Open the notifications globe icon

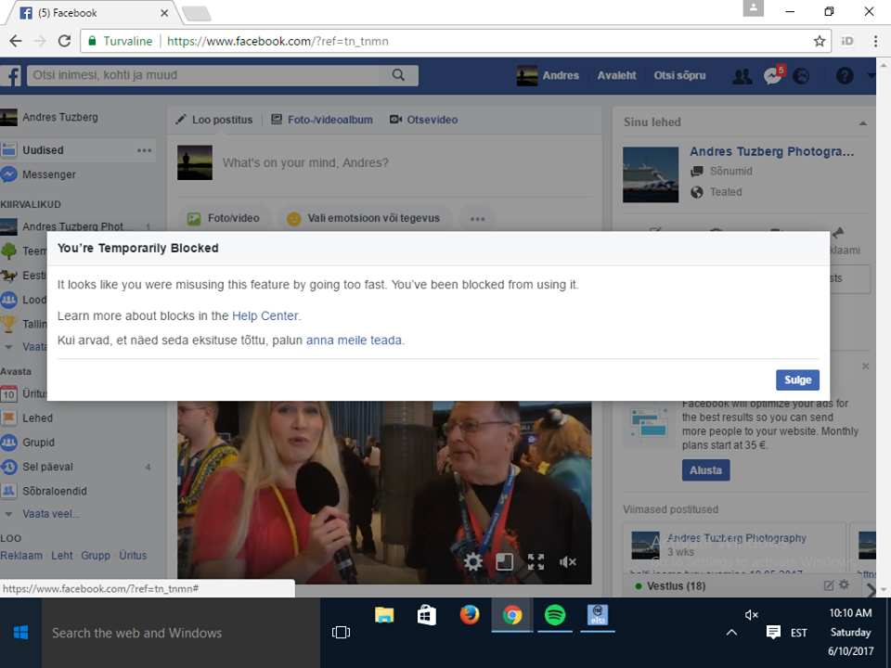[801, 76]
